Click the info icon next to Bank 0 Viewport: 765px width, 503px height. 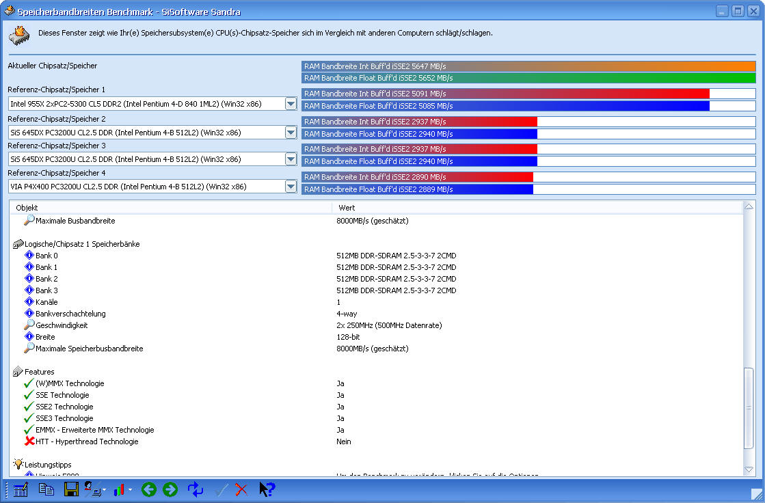point(29,255)
